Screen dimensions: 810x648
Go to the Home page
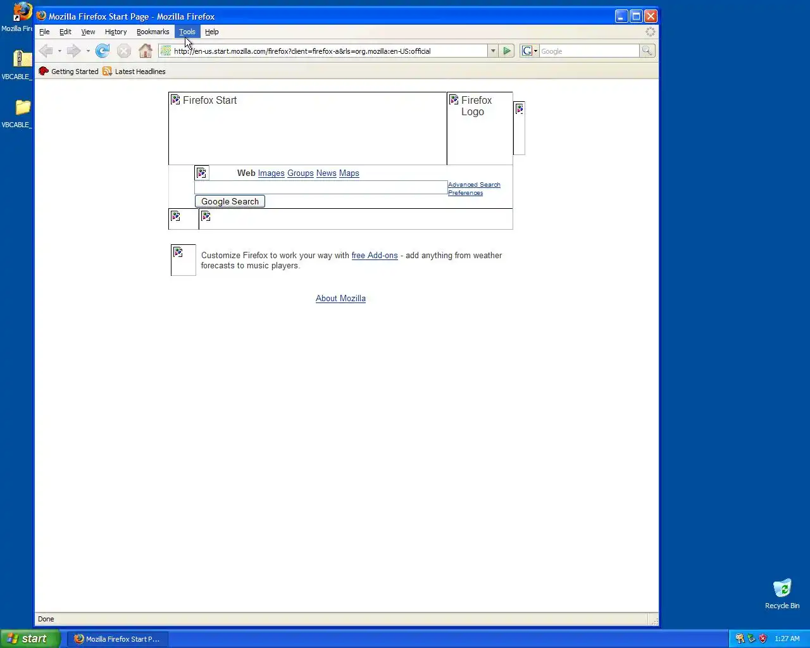(x=146, y=51)
